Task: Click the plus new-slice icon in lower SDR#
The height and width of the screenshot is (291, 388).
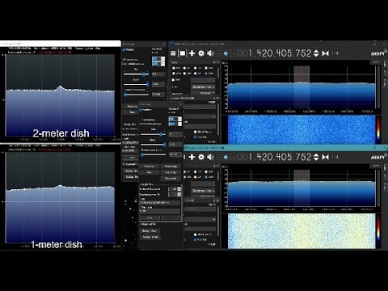Action: (x=192, y=157)
